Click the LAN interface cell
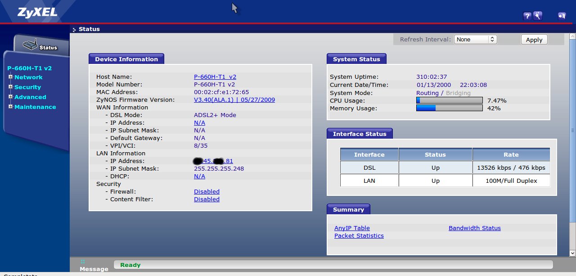576x276 pixels. pyautogui.click(x=369, y=181)
